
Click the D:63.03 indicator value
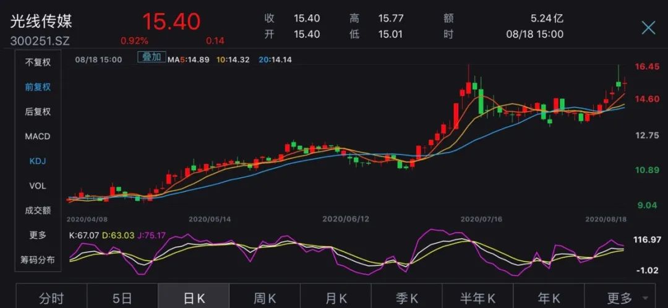point(118,235)
